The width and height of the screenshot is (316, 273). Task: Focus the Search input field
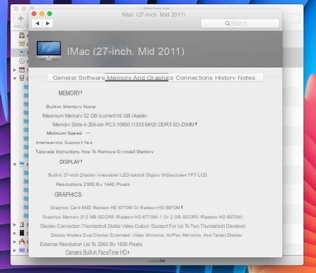tap(240, 23)
